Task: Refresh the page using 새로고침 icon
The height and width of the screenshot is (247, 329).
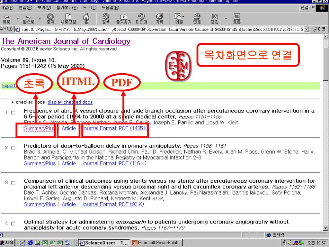Action: coord(68,19)
